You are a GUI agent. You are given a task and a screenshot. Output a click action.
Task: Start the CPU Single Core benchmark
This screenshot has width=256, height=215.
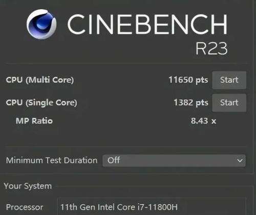(x=229, y=103)
